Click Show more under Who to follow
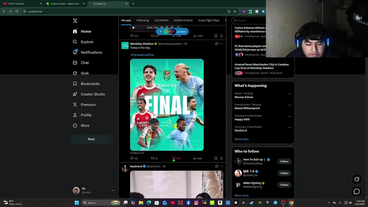Screen dimensions: 368x207 (241, 195)
